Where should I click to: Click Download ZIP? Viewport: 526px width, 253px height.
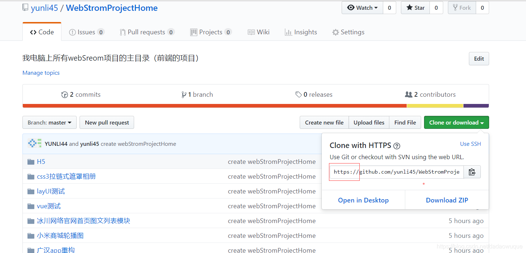(447, 200)
